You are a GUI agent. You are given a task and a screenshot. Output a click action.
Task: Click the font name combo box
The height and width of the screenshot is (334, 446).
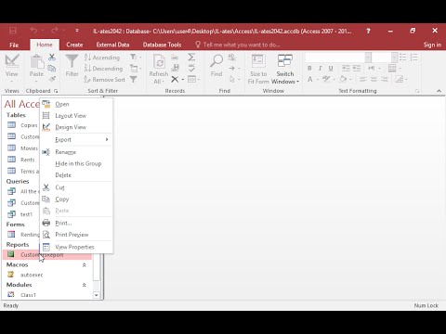[334, 58]
